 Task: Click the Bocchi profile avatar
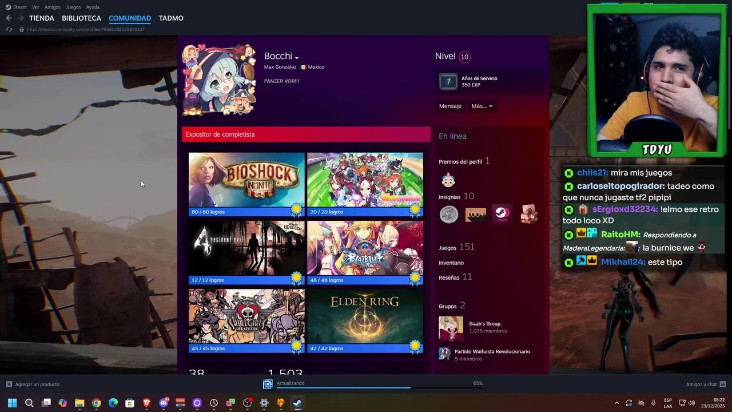219,80
